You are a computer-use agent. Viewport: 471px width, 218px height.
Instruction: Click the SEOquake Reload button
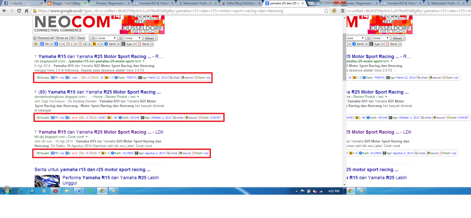point(149,38)
